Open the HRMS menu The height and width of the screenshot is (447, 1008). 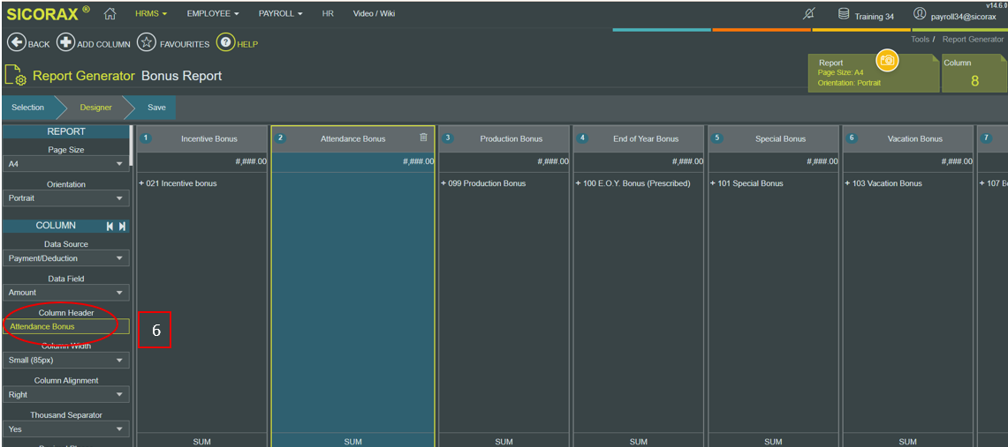pyautogui.click(x=151, y=13)
